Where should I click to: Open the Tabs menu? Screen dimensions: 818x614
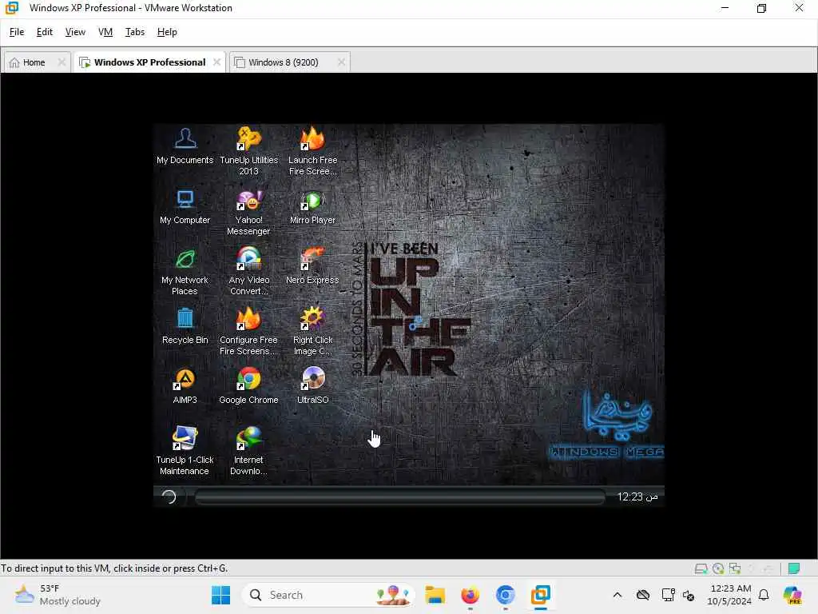click(134, 32)
